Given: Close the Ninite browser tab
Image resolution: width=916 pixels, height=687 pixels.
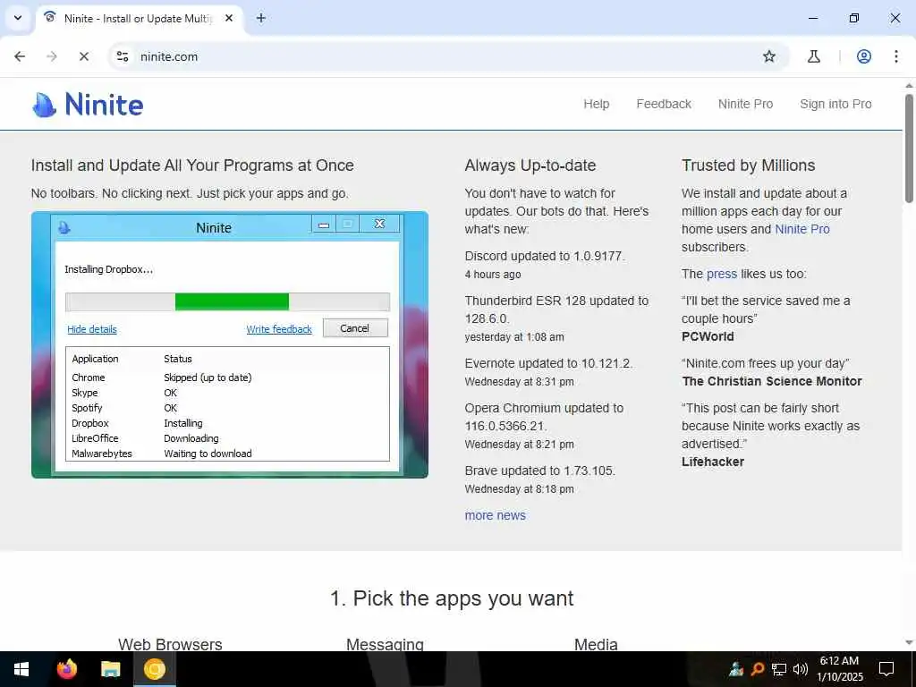Looking at the screenshot, I should 229,18.
